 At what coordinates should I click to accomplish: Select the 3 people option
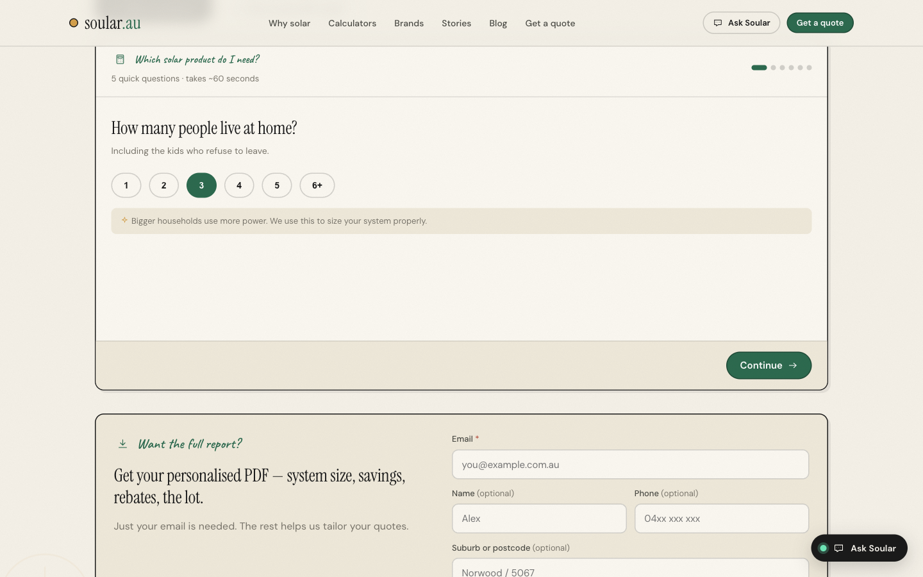click(x=201, y=185)
